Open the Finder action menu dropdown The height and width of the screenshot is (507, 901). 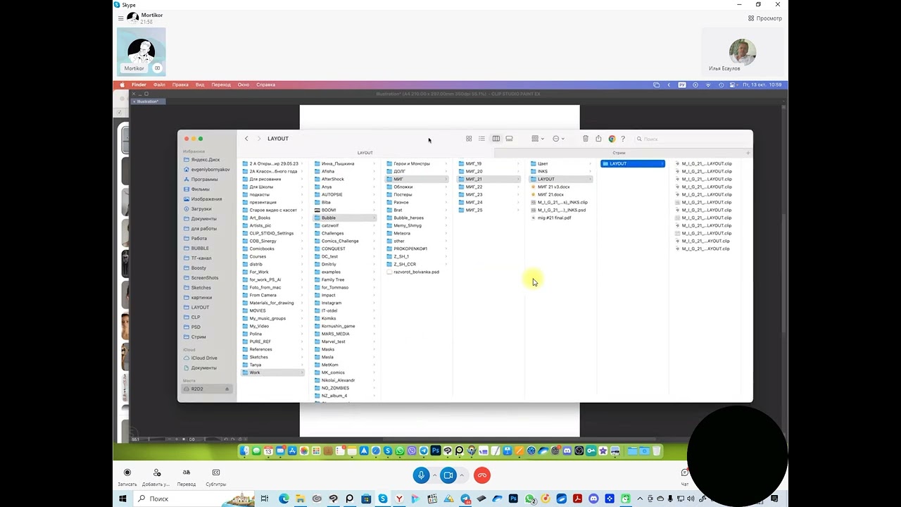[x=559, y=139]
